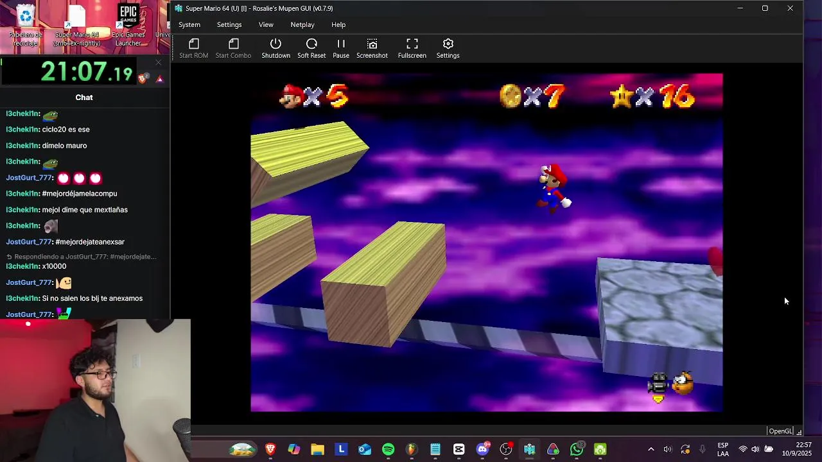This screenshot has width=822, height=462.
Task: Click the "Si no salen los blj te anexamos" message
Action: point(92,298)
